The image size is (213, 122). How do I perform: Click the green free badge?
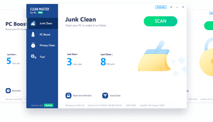tap(40, 12)
